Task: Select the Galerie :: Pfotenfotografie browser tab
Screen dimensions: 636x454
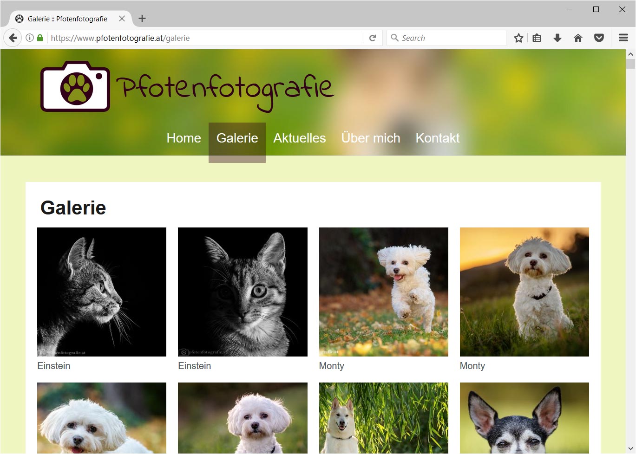Action: (x=70, y=19)
